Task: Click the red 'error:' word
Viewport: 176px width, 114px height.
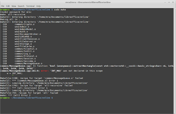Action: (45, 71)
